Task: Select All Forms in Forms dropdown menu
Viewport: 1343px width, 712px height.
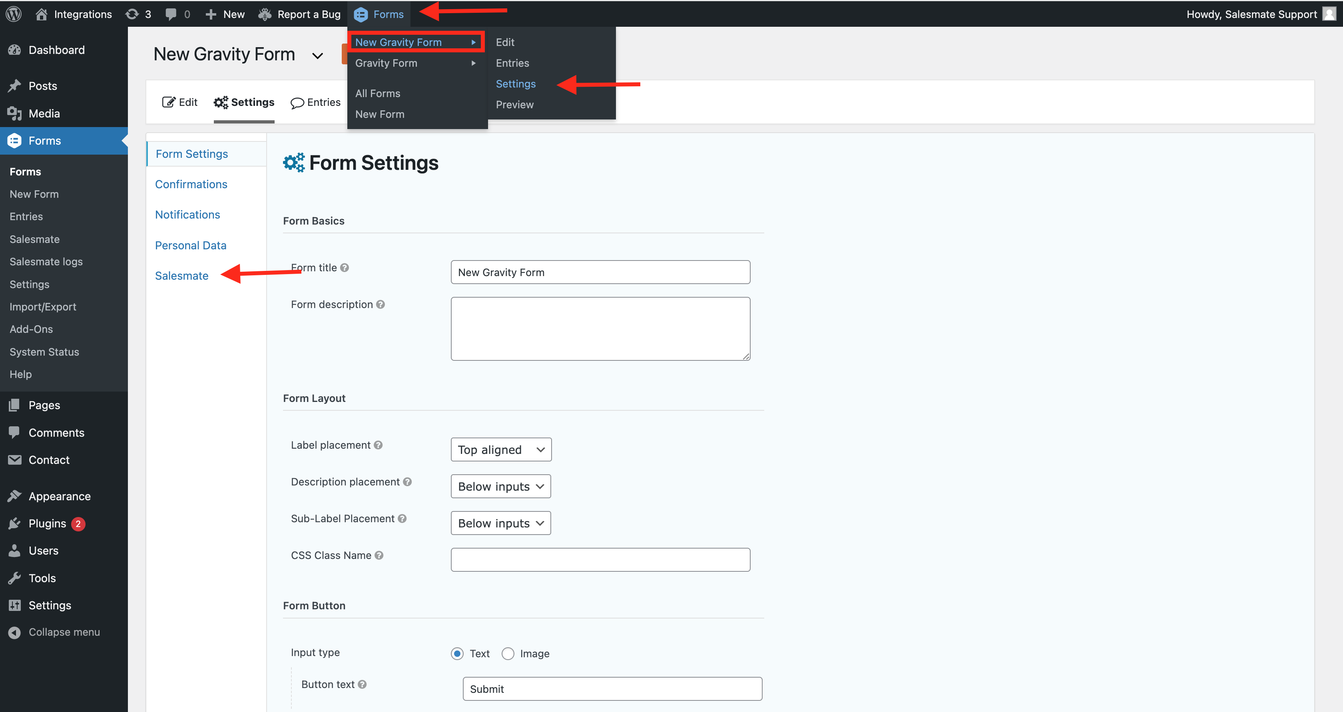Action: tap(377, 93)
